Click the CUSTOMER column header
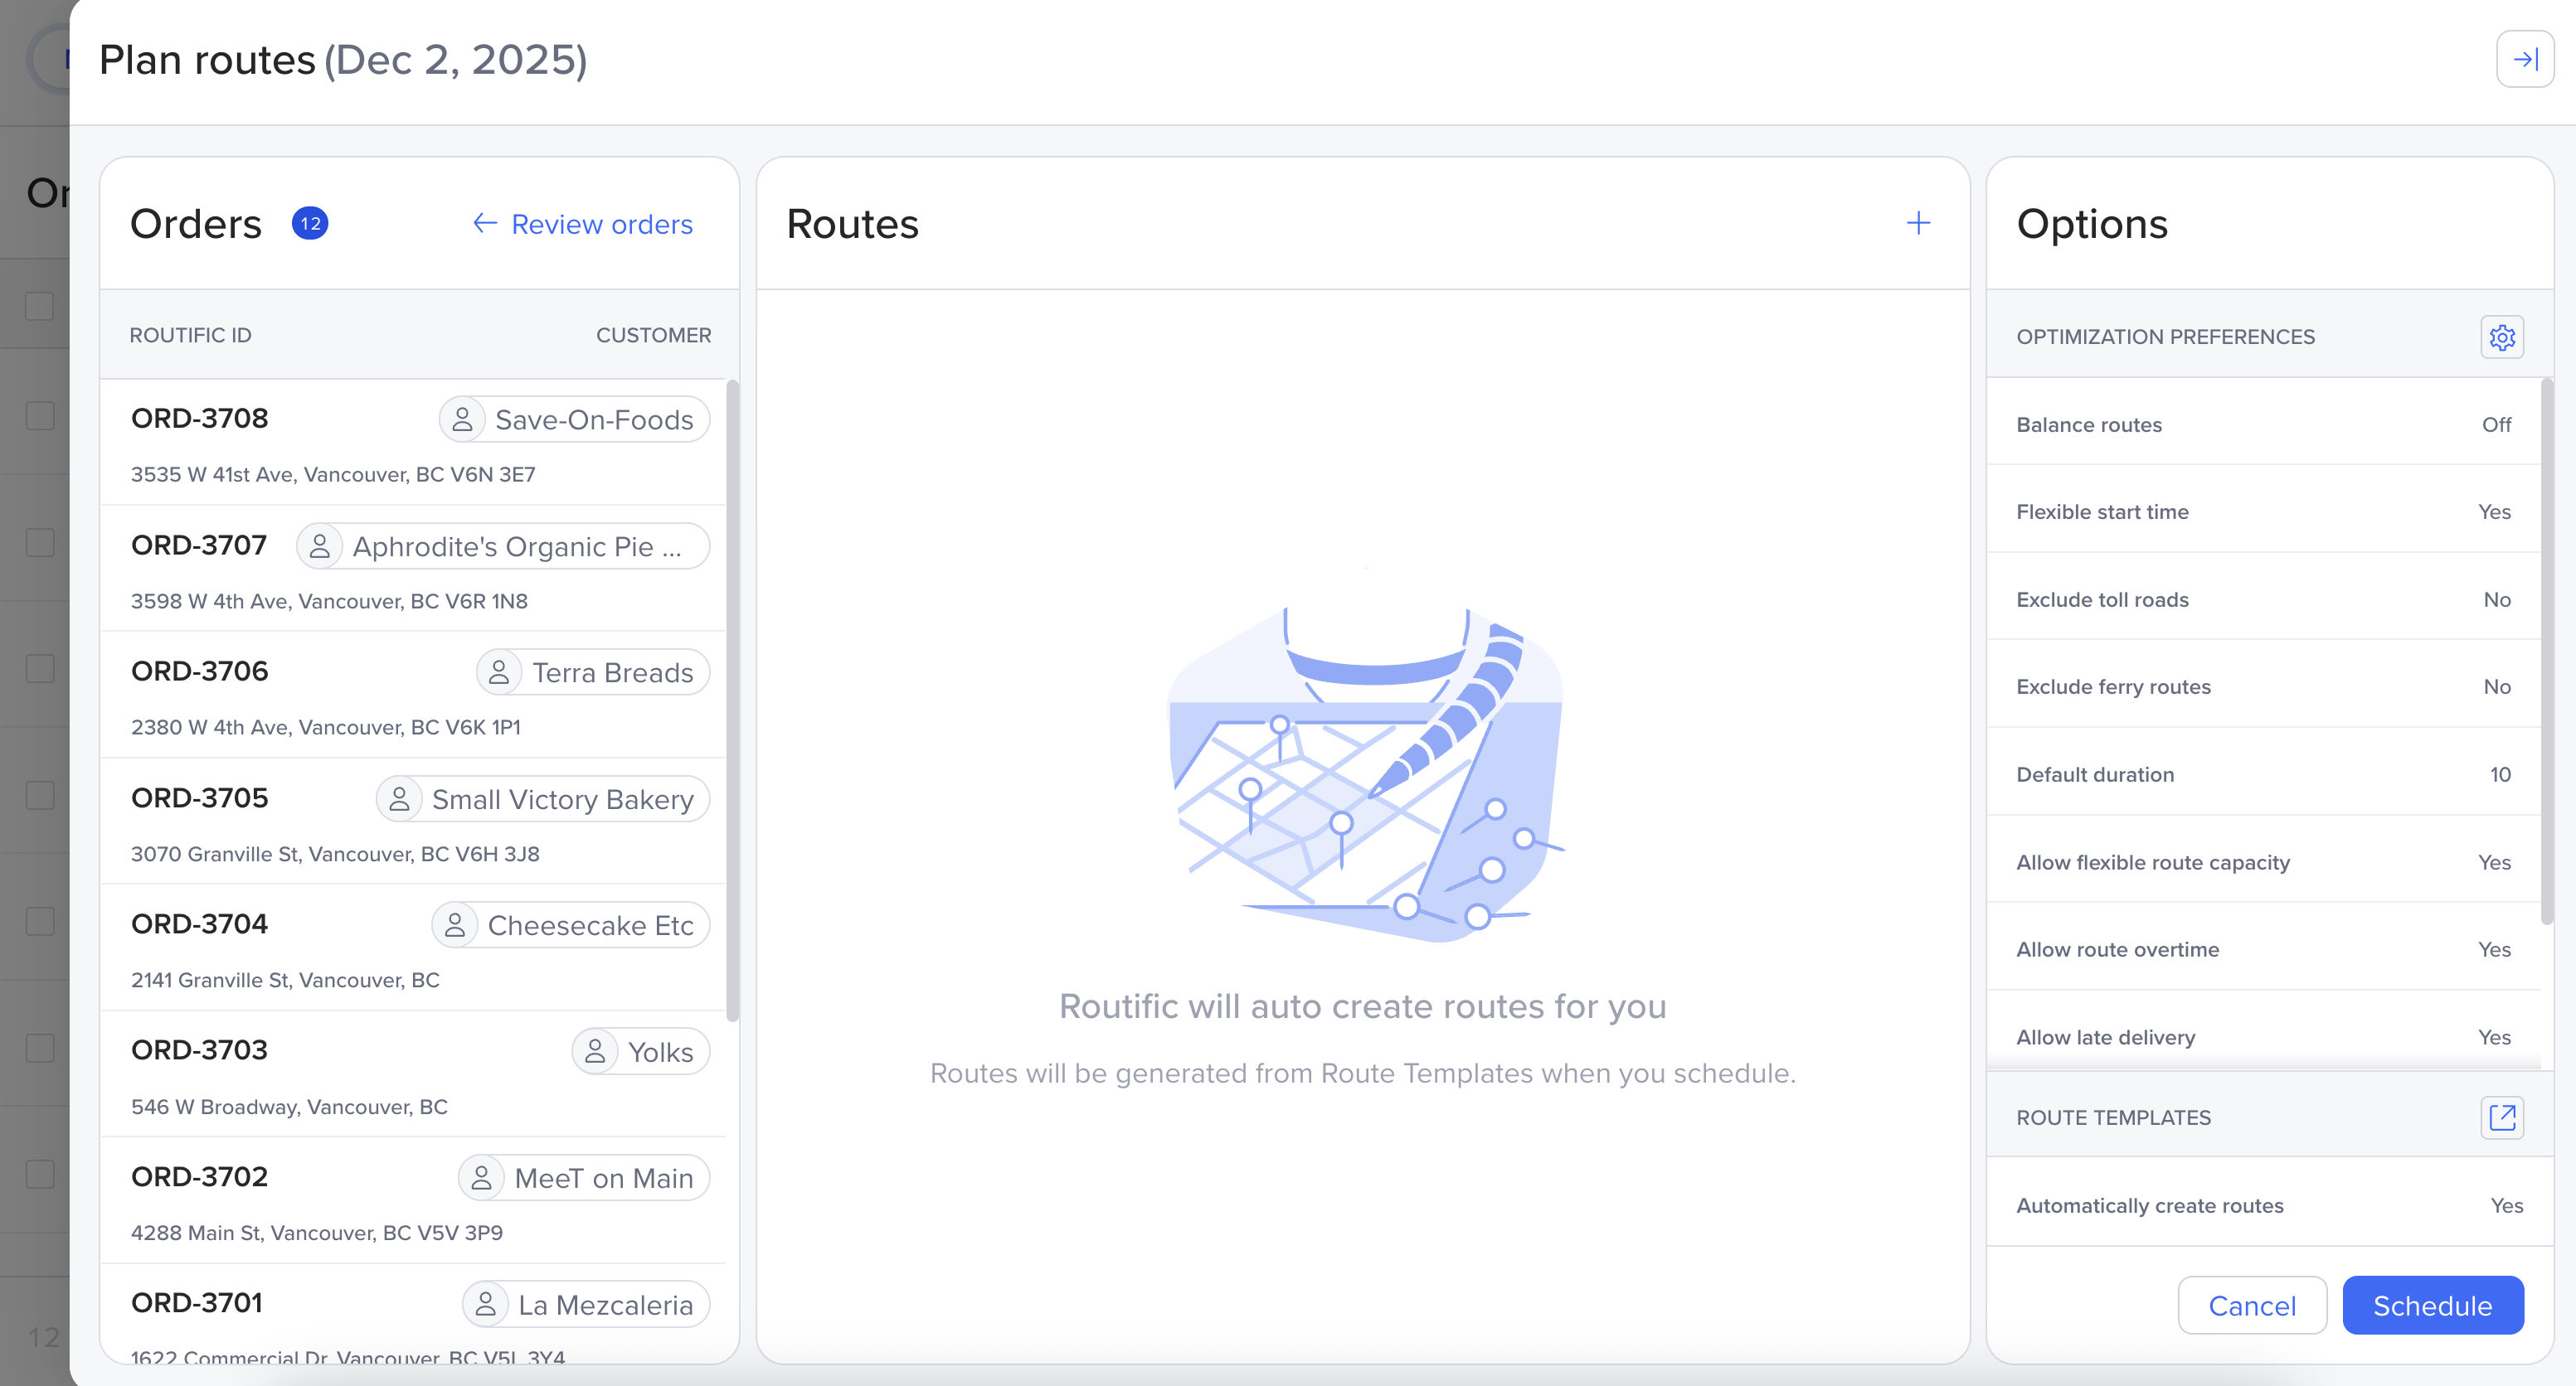 pyautogui.click(x=653, y=335)
